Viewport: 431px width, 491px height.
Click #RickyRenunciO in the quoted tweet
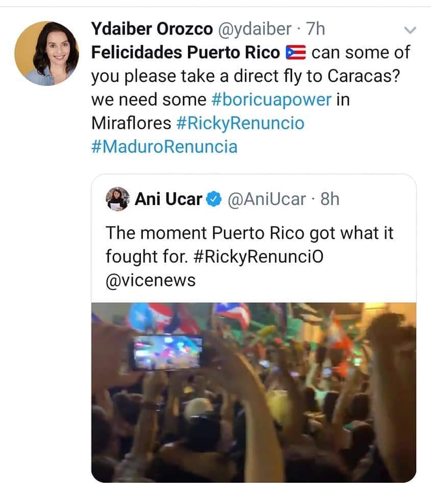coord(259,256)
